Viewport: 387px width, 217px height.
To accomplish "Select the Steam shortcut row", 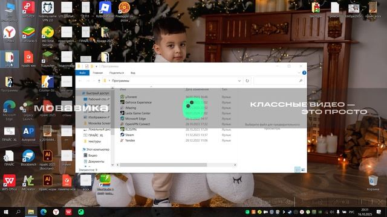I will (176, 135).
